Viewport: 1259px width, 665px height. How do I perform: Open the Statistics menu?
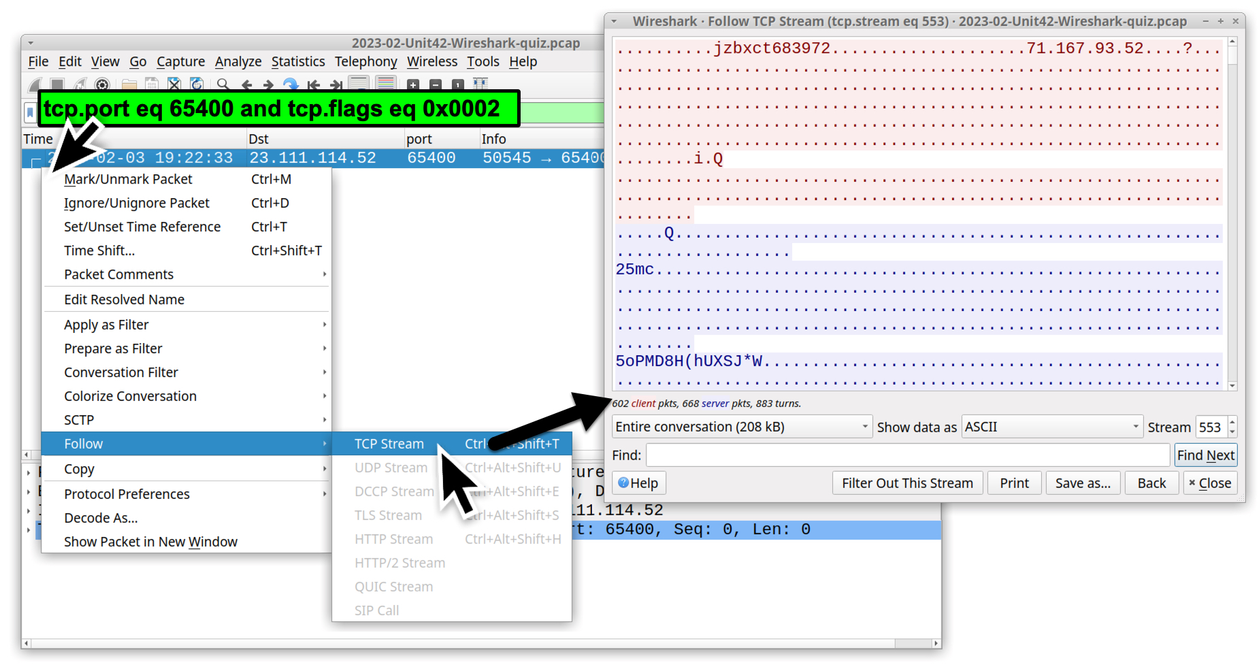point(298,61)
